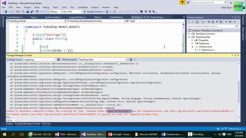Image resolution: width=246 pixels, height=138 pixels.
Task: Expand the References node
Action: tap(192, 43)
